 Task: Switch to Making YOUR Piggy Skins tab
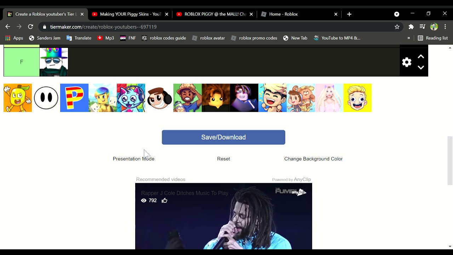point(130,14)
